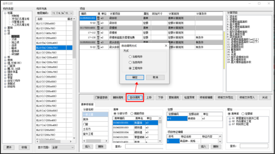Click the down arrow of 清单 list scrollbar

coord(160,141)
